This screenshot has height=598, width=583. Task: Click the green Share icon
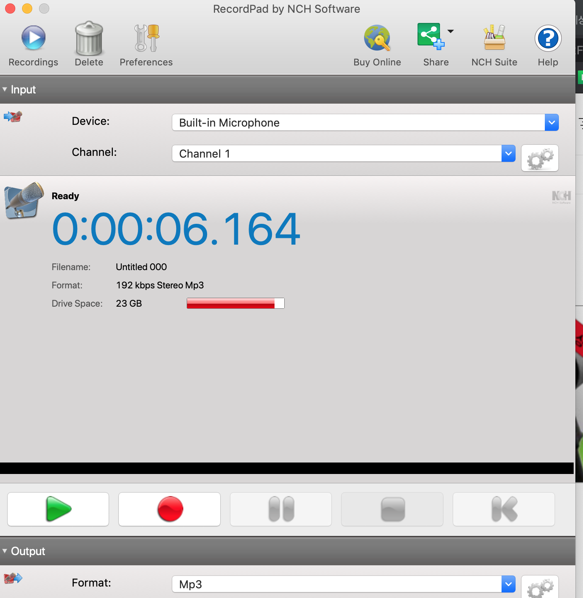click(x=431, y=36)
